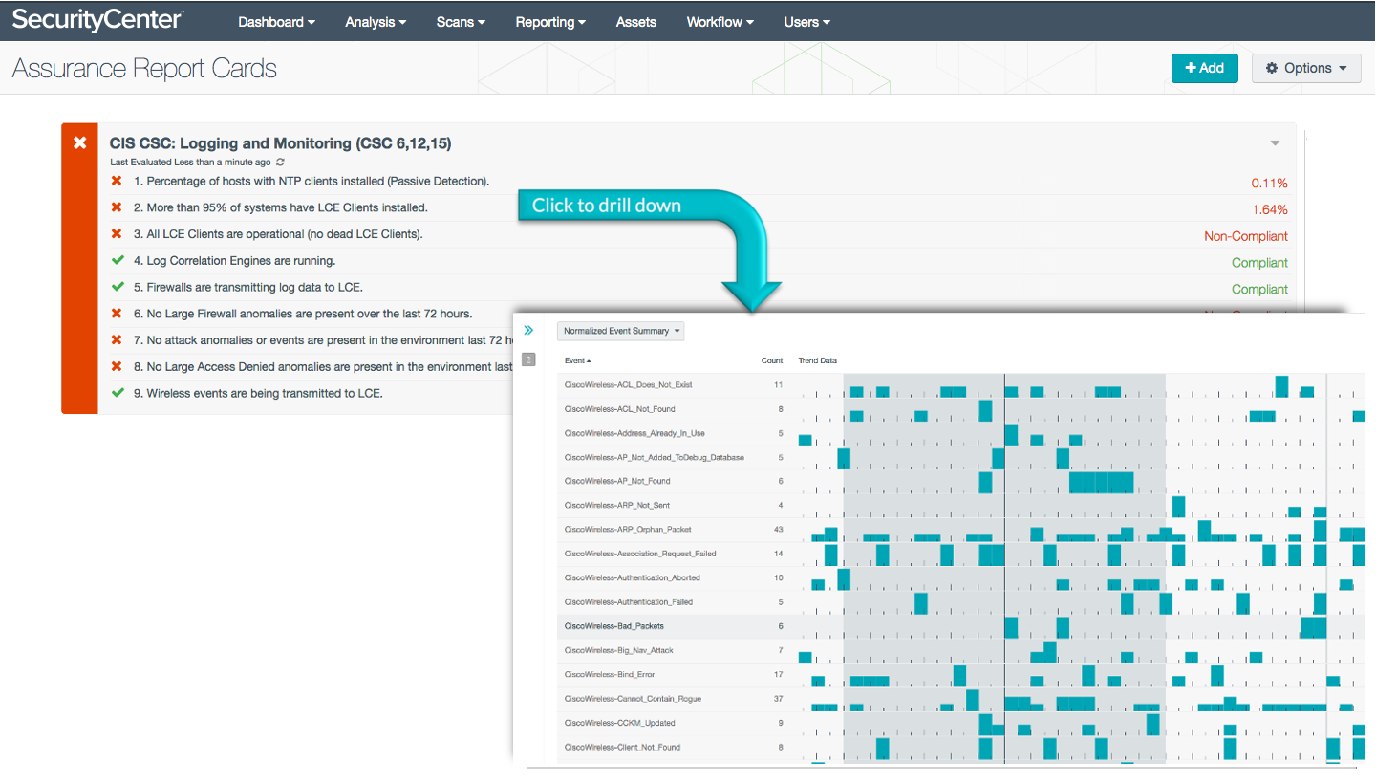Click the red X for NTP clients policy

click(x=117, y=181)
